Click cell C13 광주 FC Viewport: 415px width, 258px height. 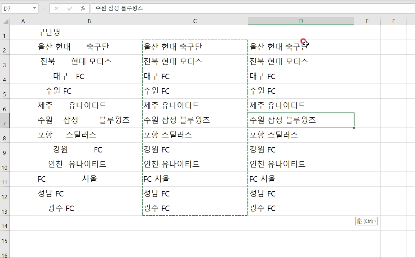[195, 209]
